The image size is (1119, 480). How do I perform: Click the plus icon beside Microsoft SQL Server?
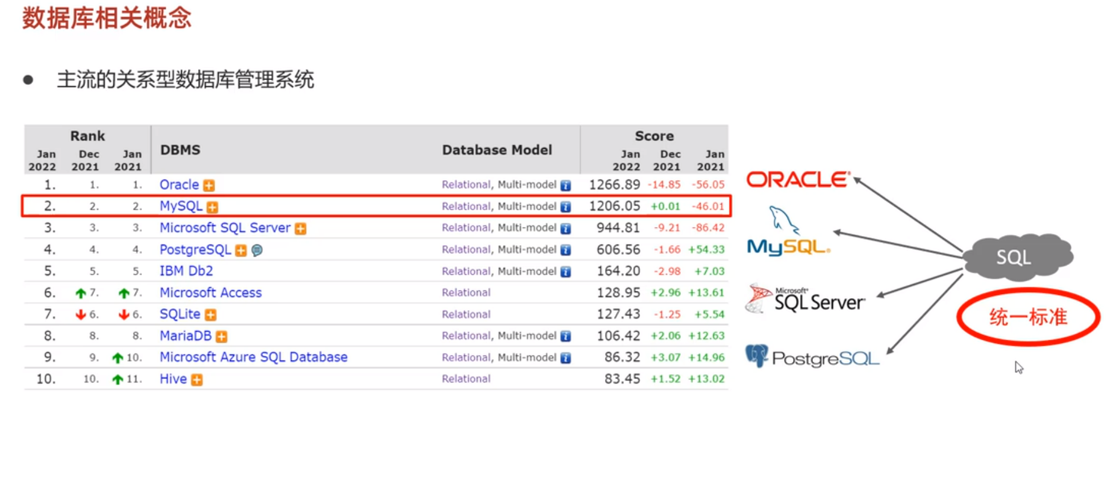301,229
